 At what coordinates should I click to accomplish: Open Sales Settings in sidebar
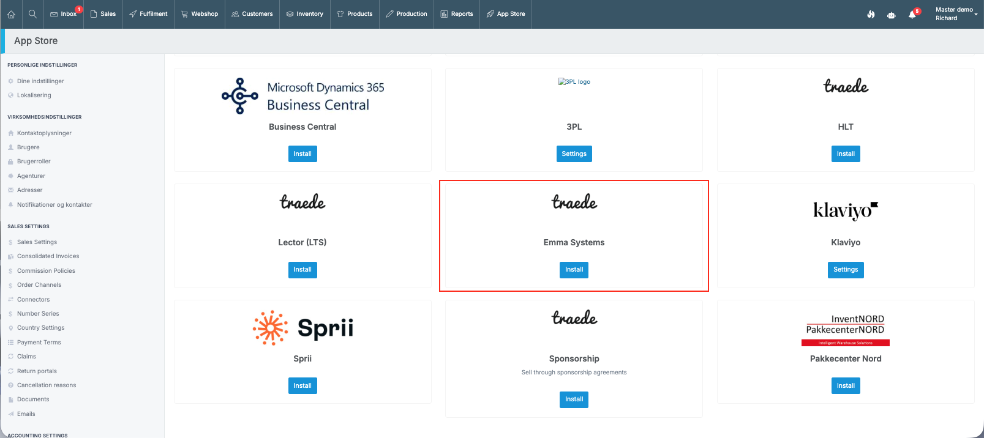(37, 242)
